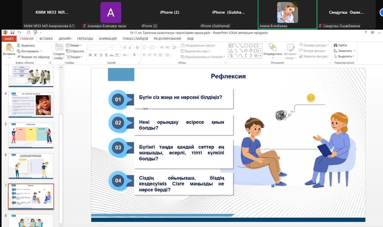This screenshot has width=383, height=227.
Task: Click the ФАЙЛ file button
Action: tap(9, 39)
